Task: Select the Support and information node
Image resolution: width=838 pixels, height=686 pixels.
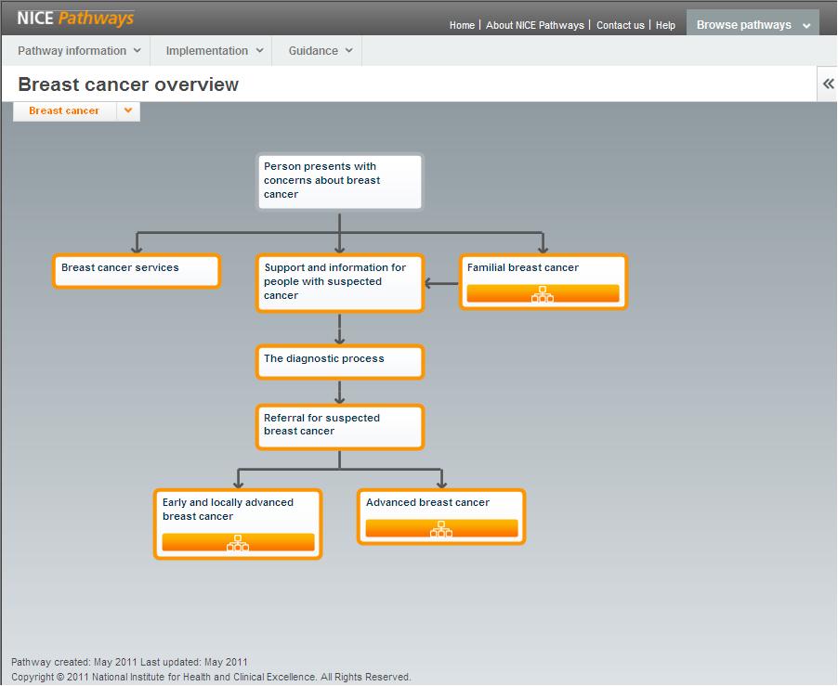Action: point(339,281)
